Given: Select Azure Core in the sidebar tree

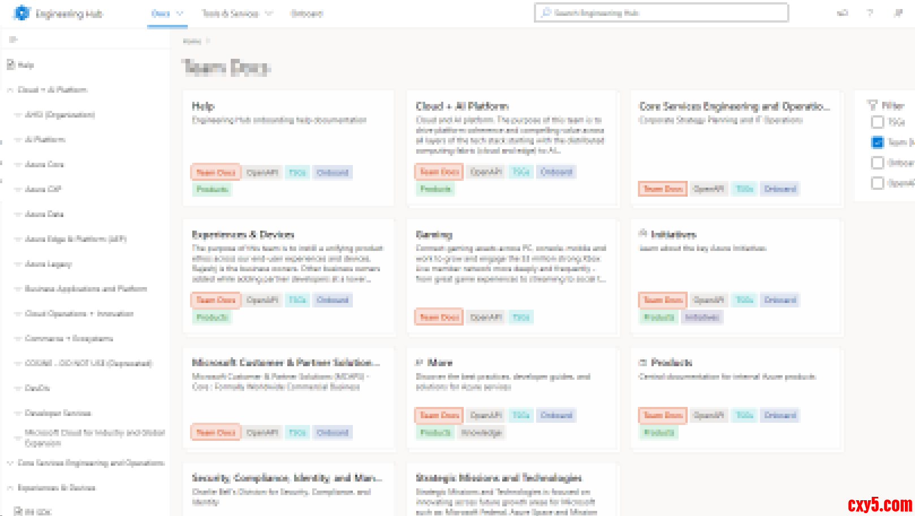Looking at the screenshot, I should pos(44,164).
